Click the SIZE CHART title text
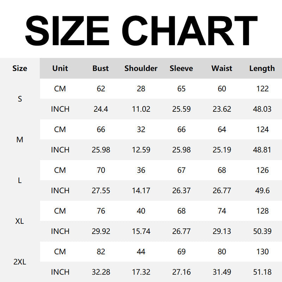 pos(141,29)
